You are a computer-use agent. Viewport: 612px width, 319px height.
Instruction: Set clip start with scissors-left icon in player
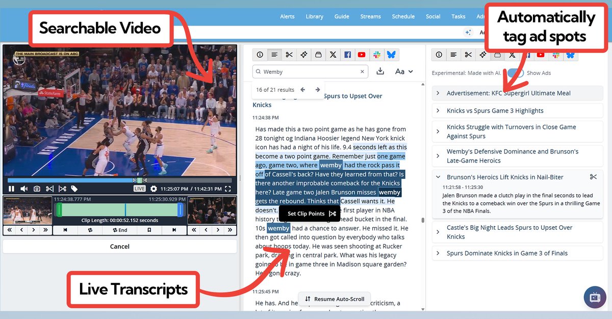point(49,189)
